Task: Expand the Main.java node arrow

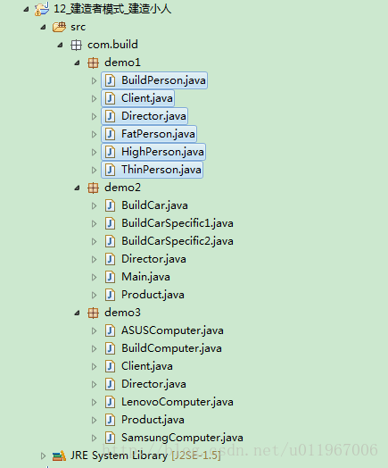Action: coord(95,278)
